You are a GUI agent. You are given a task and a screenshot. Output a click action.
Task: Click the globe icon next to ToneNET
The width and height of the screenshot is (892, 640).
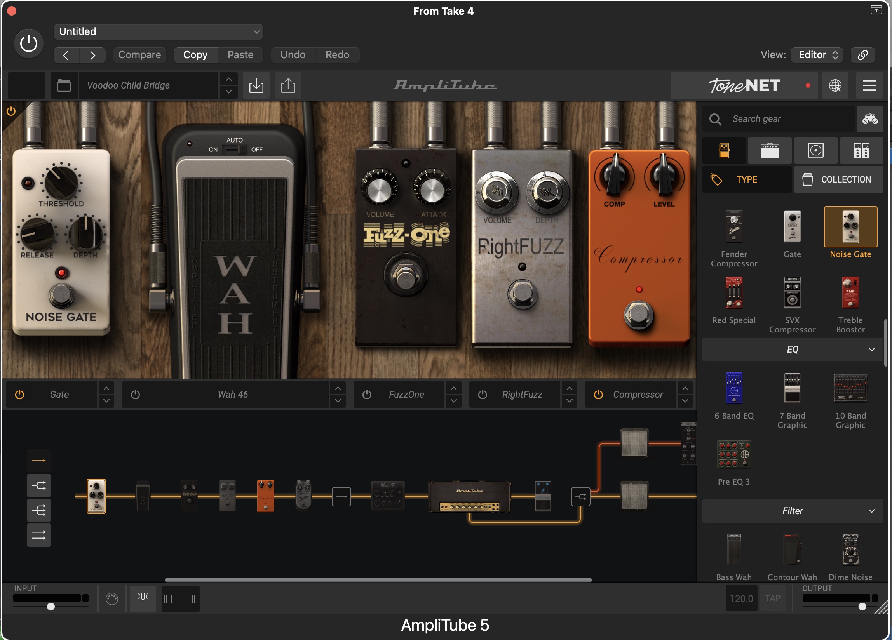(x=835, y=85)
